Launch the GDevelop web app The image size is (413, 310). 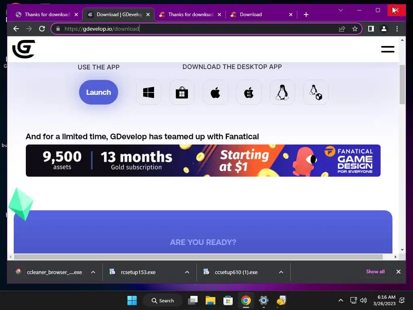98,92
